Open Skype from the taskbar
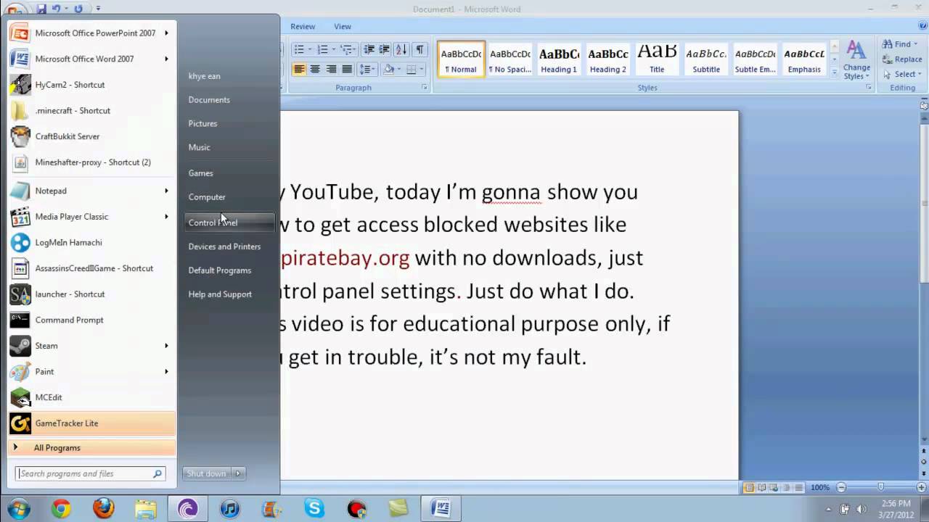 (314, 509)
